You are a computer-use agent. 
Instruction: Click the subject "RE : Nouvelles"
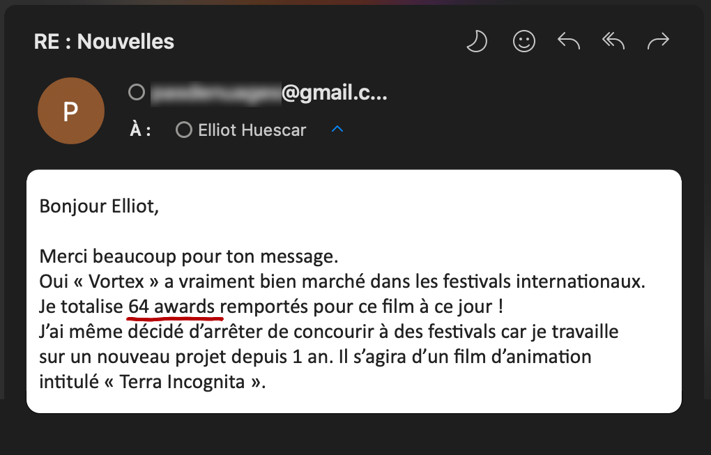(104, 42)
